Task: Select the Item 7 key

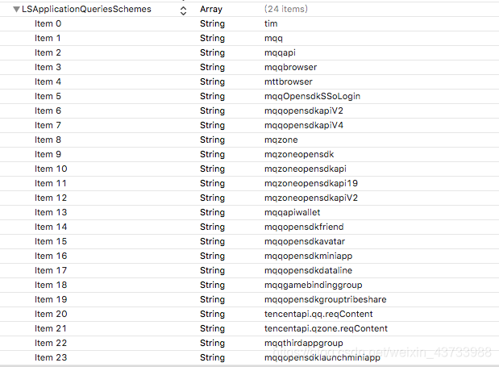Action: tap(48, 125)
